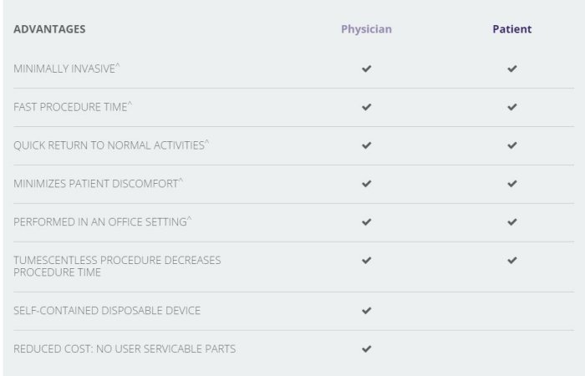Click Physician checkmark for Quick Return row

[x=366, y=145]
